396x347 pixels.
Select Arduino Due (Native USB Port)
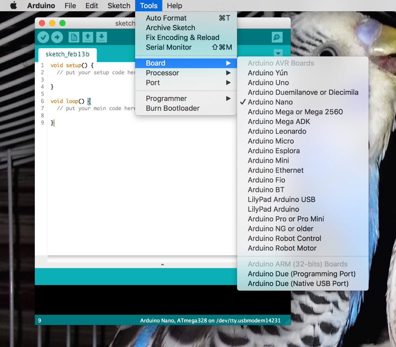coord(298,283)
